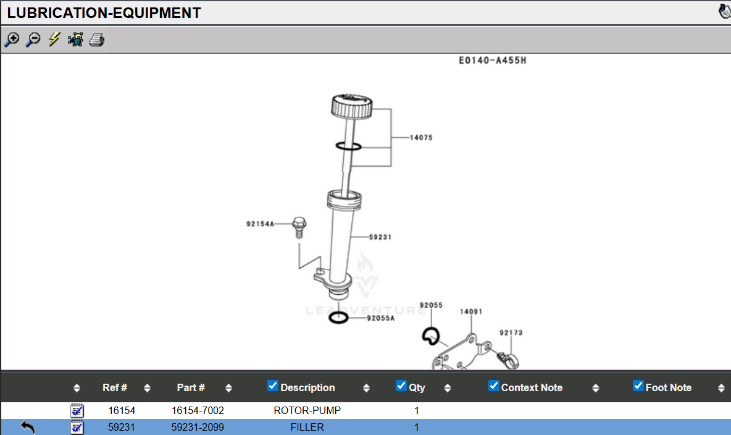Image resolution: width=731 pixels, height=435 pixels.
Task: Click the icon at top-right of title bar
Action: click(725, 12)
